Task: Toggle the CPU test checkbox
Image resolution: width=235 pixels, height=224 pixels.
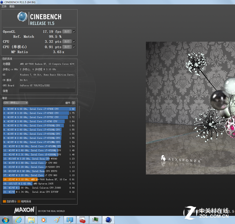Action: [x=74, y=41]
